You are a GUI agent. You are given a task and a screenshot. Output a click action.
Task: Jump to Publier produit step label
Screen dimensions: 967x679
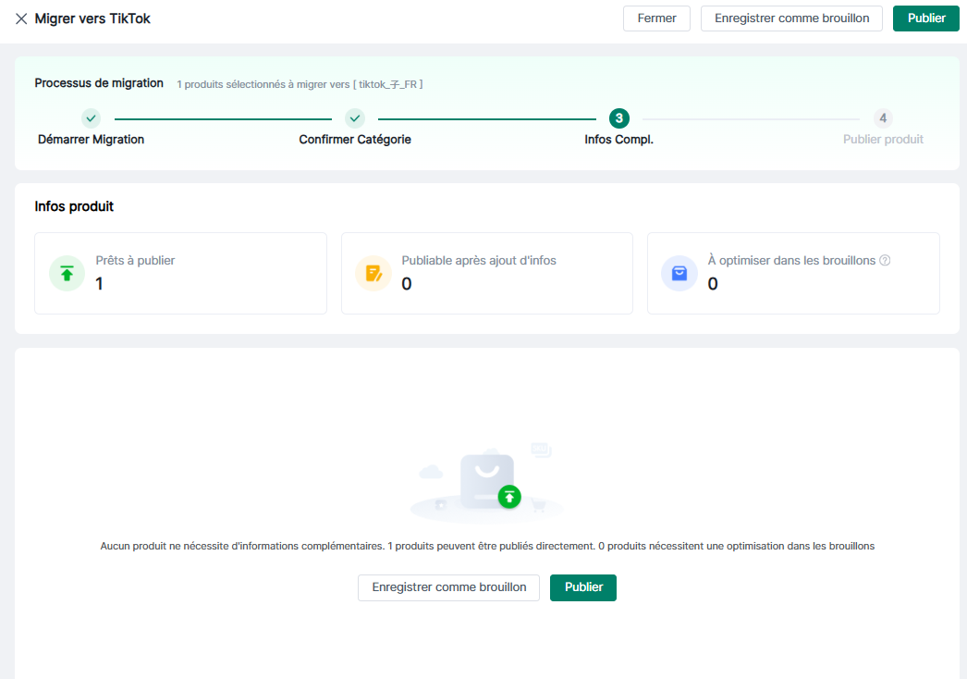point(883,140)
